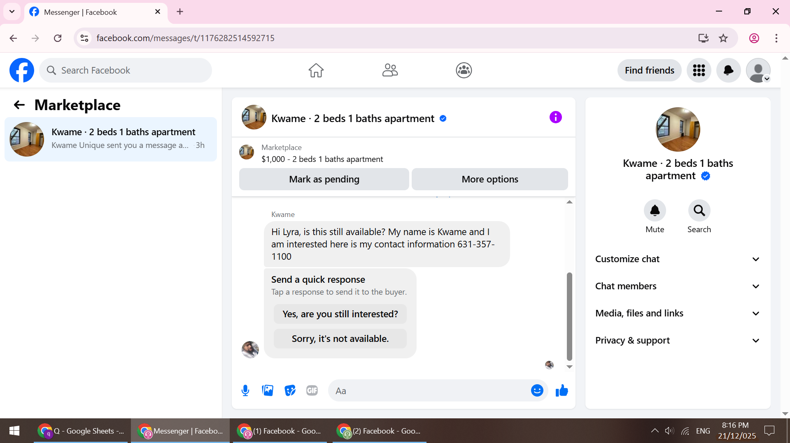Viewport: 790px width, 443px height.
Task: Click the chat scroll-up arrow
Action: 569,202
